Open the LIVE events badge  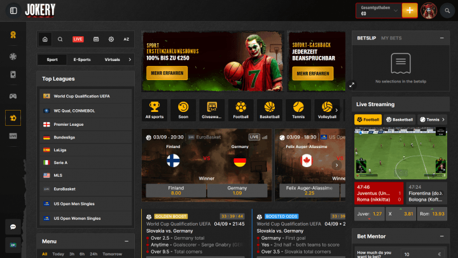click(x=78, y=39)
